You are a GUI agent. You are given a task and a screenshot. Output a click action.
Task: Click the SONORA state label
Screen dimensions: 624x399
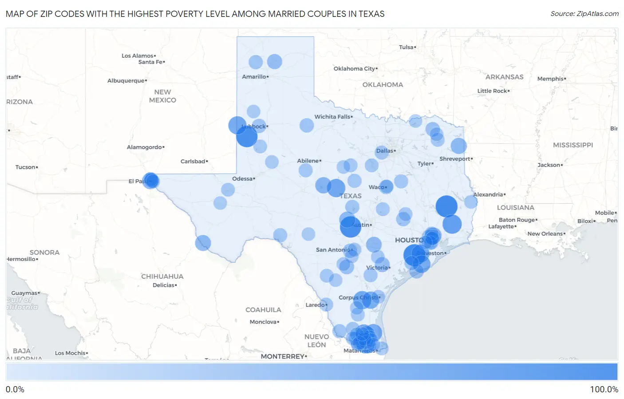(44, 253)
